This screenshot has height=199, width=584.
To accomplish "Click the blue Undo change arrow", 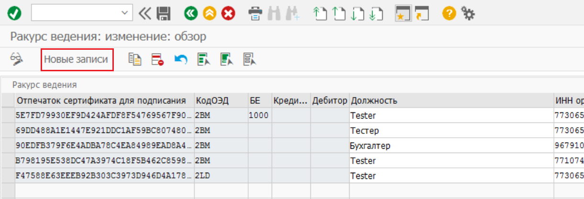I will 180,59.
